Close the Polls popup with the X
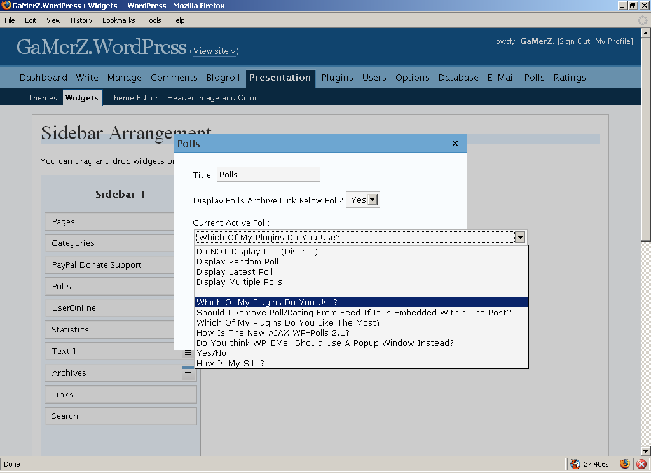 coord(455,144)
